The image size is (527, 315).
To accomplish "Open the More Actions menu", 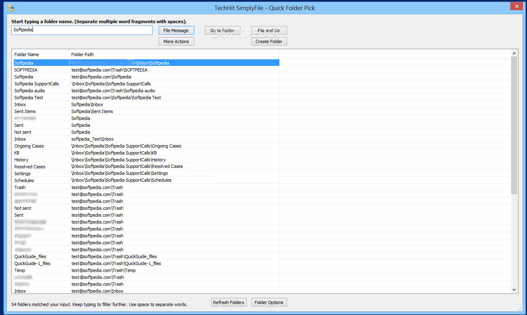I will [176, 41].
